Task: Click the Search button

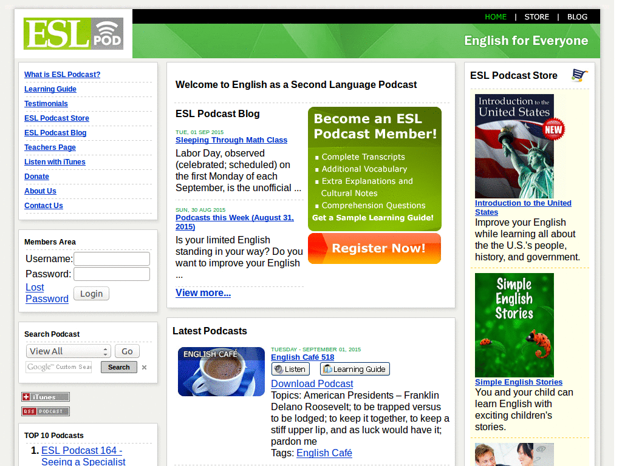Action: (119, 367)
